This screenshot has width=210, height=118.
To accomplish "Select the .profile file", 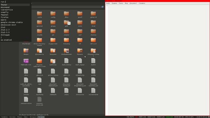I will [x=93, y=72].
